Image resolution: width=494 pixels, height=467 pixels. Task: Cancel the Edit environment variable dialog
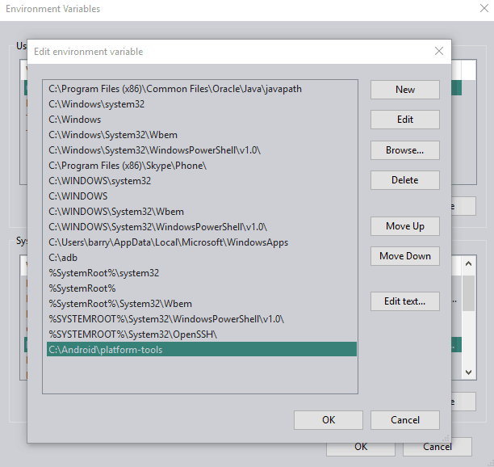click(x=405, y=420)
